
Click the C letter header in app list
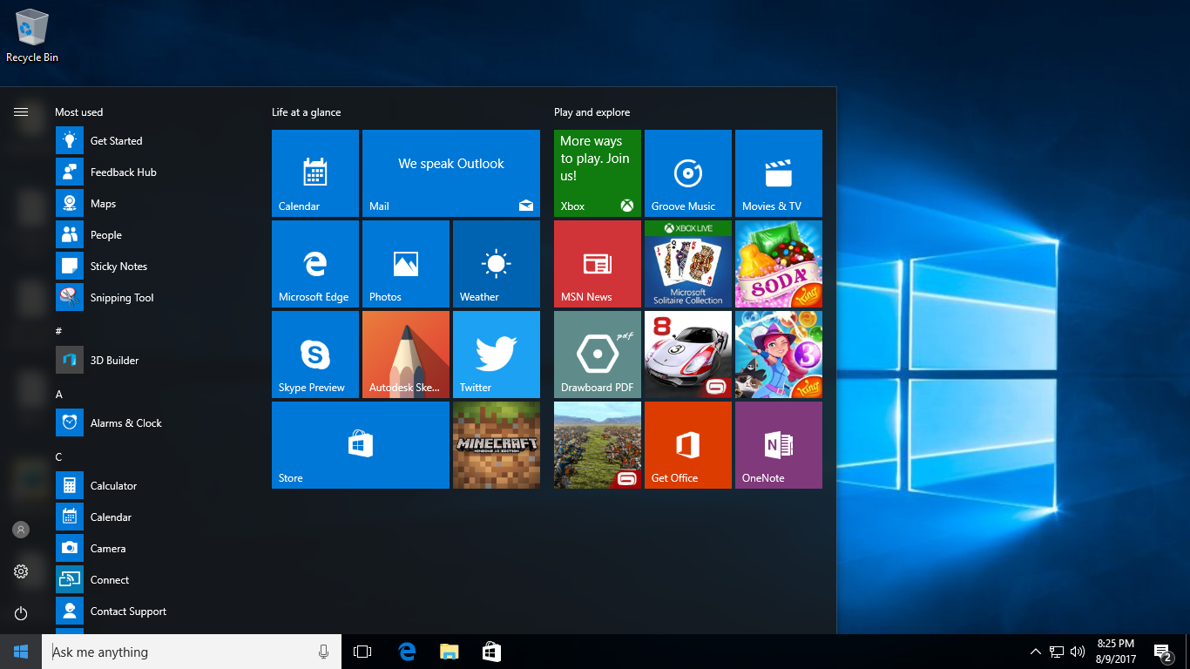tap(59, 457)
